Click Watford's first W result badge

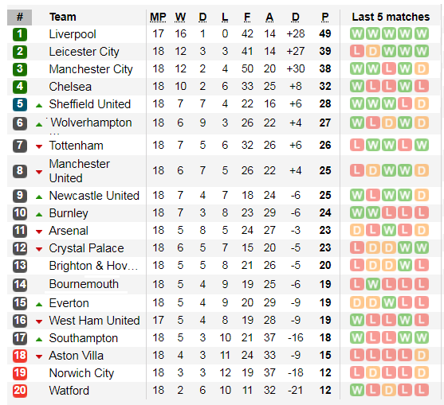coord(357,390)
